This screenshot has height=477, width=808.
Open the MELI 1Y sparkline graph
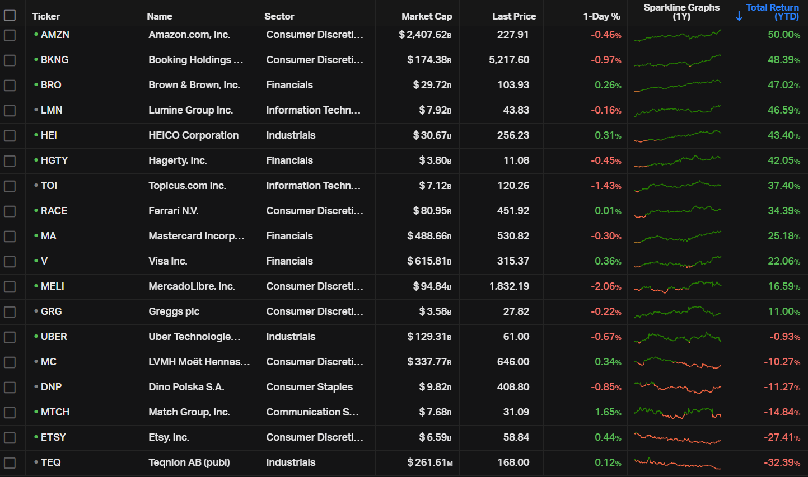678,287
